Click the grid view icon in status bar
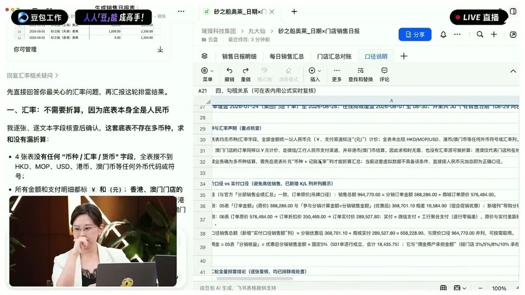The image size is (525, 295). click(443, 288)
